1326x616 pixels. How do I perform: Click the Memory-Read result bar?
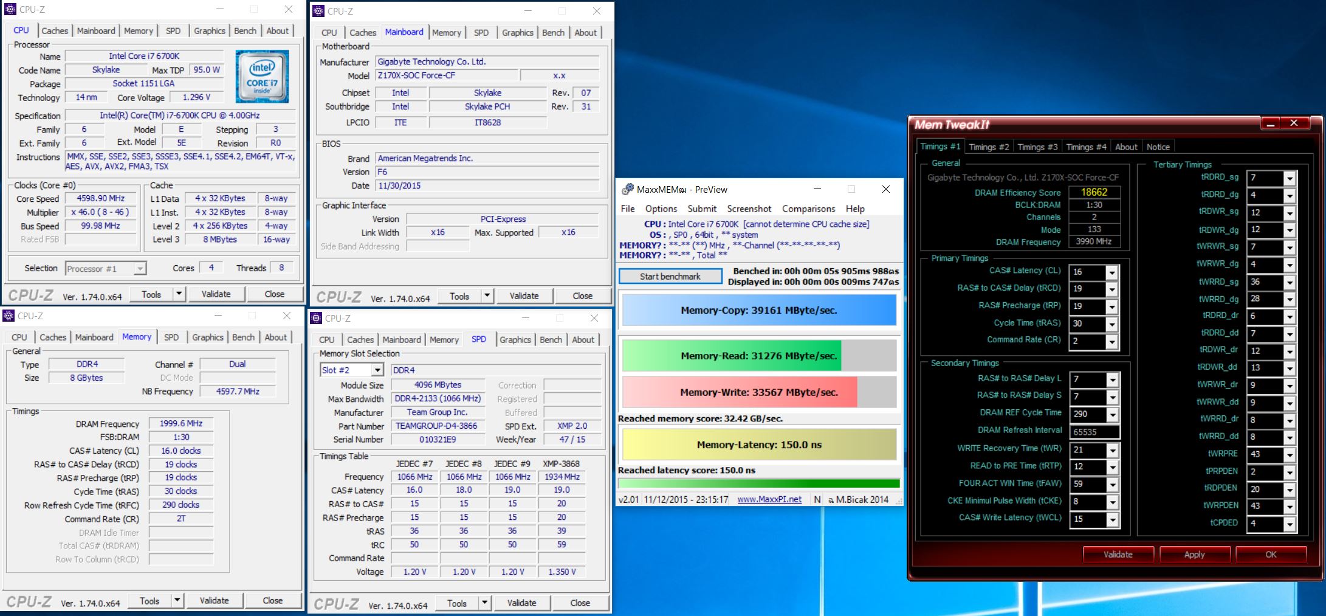(759, 356)
